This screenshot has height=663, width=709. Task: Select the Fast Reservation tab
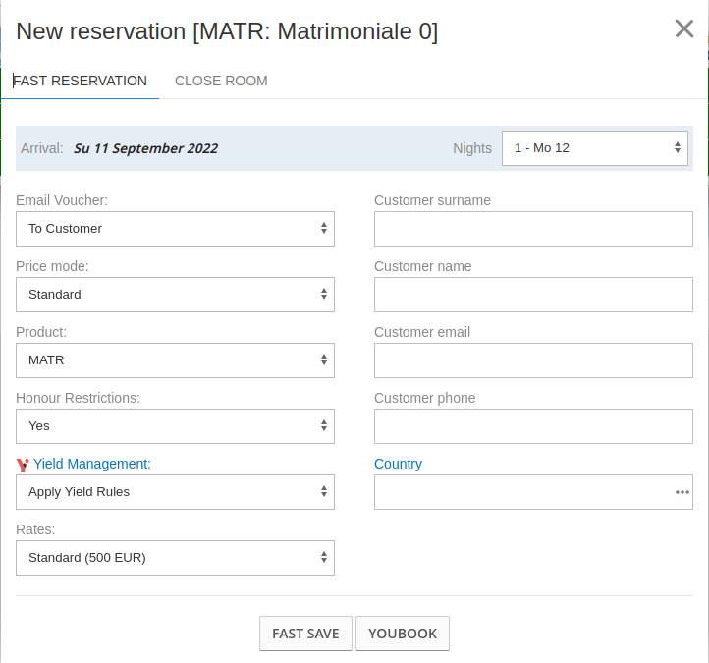click(x=81, y=81)
